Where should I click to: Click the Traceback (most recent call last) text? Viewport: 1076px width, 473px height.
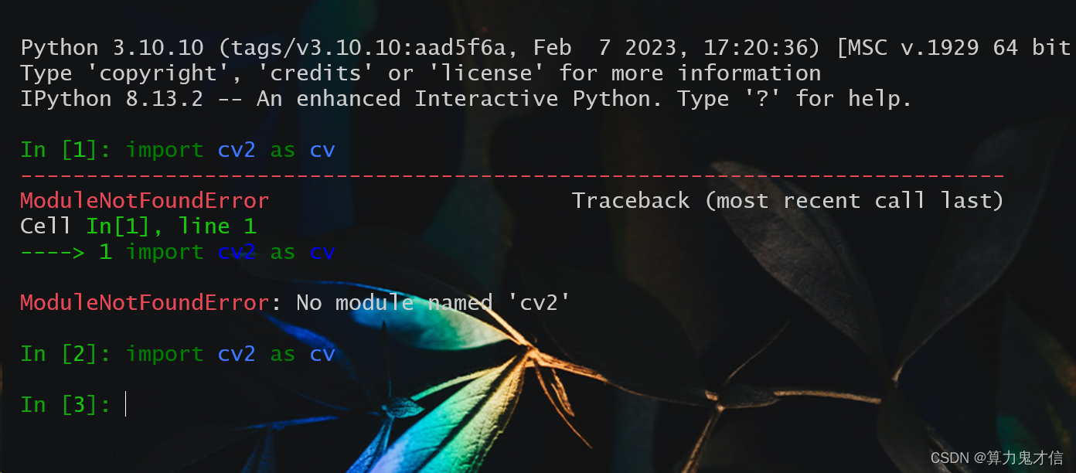[788, 201]
